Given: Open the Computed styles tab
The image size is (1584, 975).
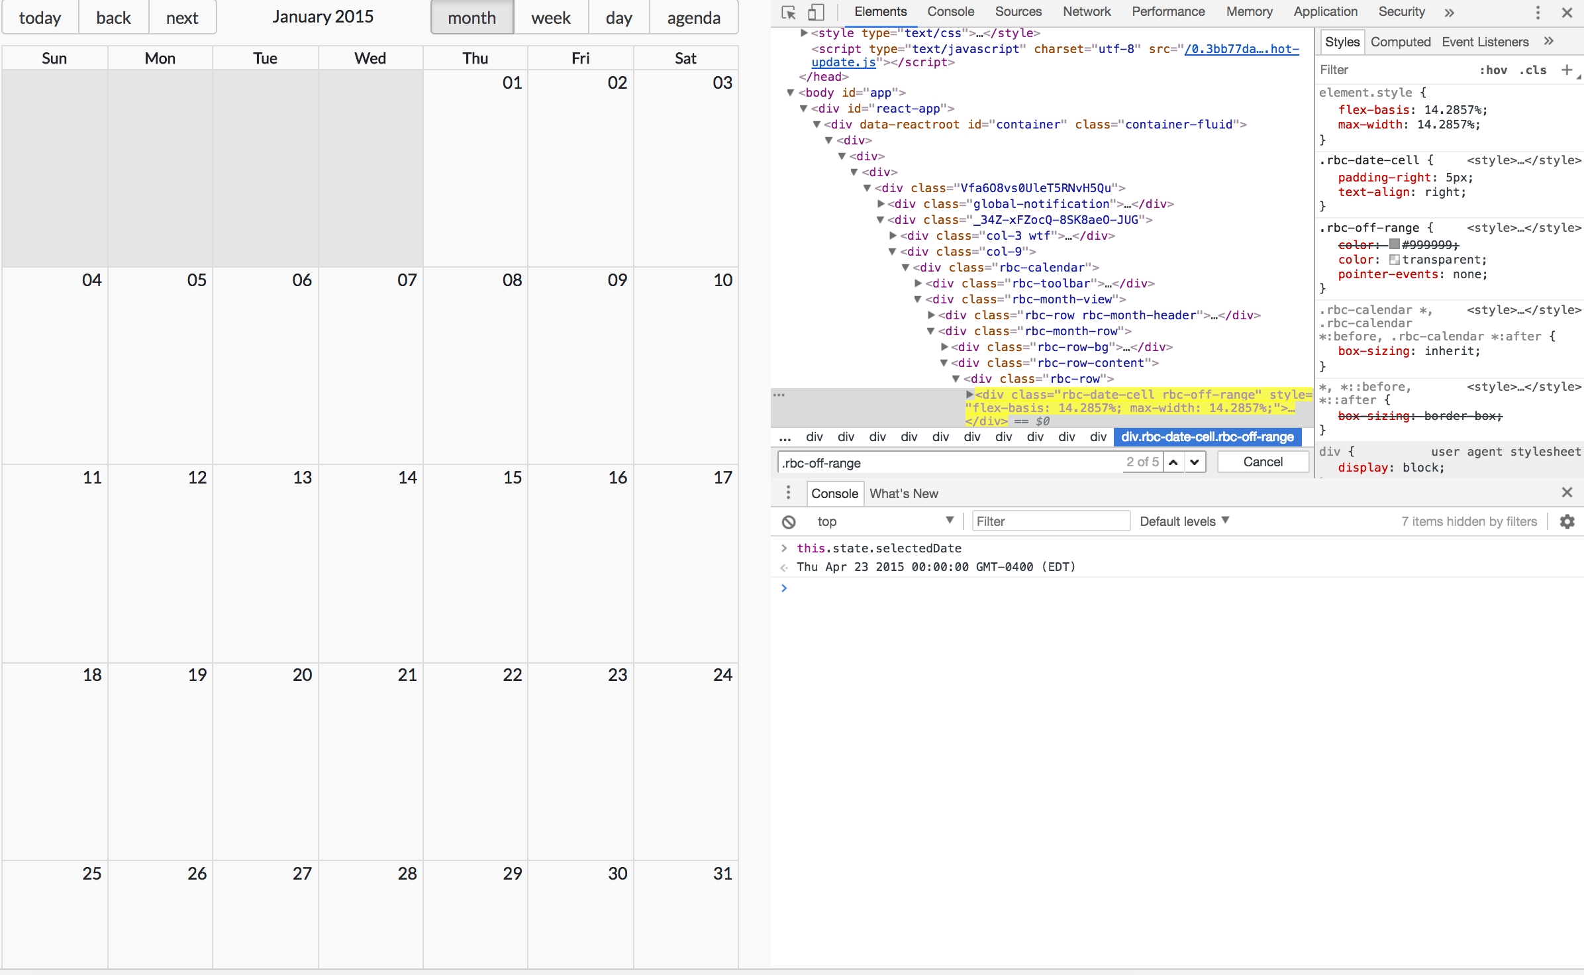Looking at the screenshot, I should point(1400,42).
